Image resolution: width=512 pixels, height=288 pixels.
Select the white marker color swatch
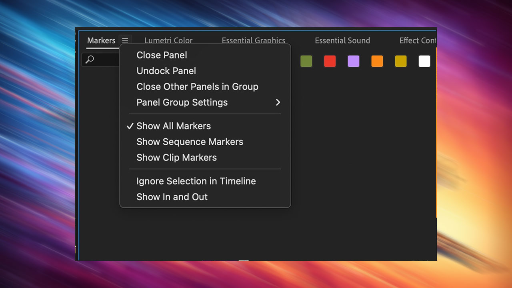pyautogui.click(x=424, y=61)
